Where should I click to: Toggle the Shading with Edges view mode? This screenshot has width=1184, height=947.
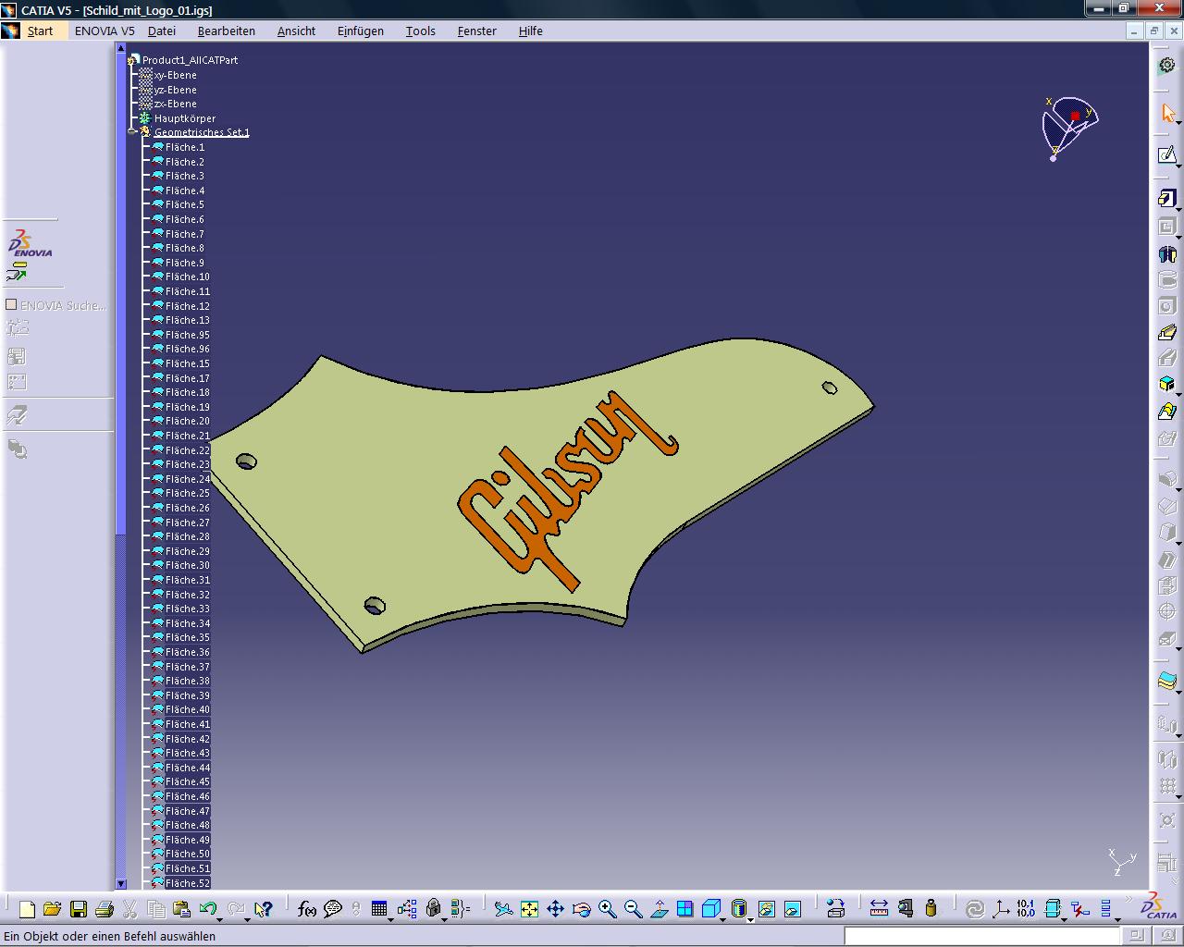coord(738,909)
